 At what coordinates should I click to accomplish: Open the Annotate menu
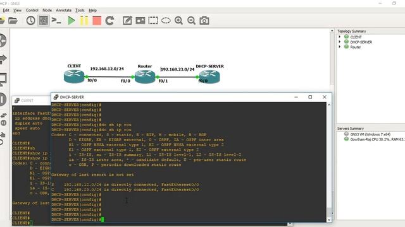pos(63,10)
